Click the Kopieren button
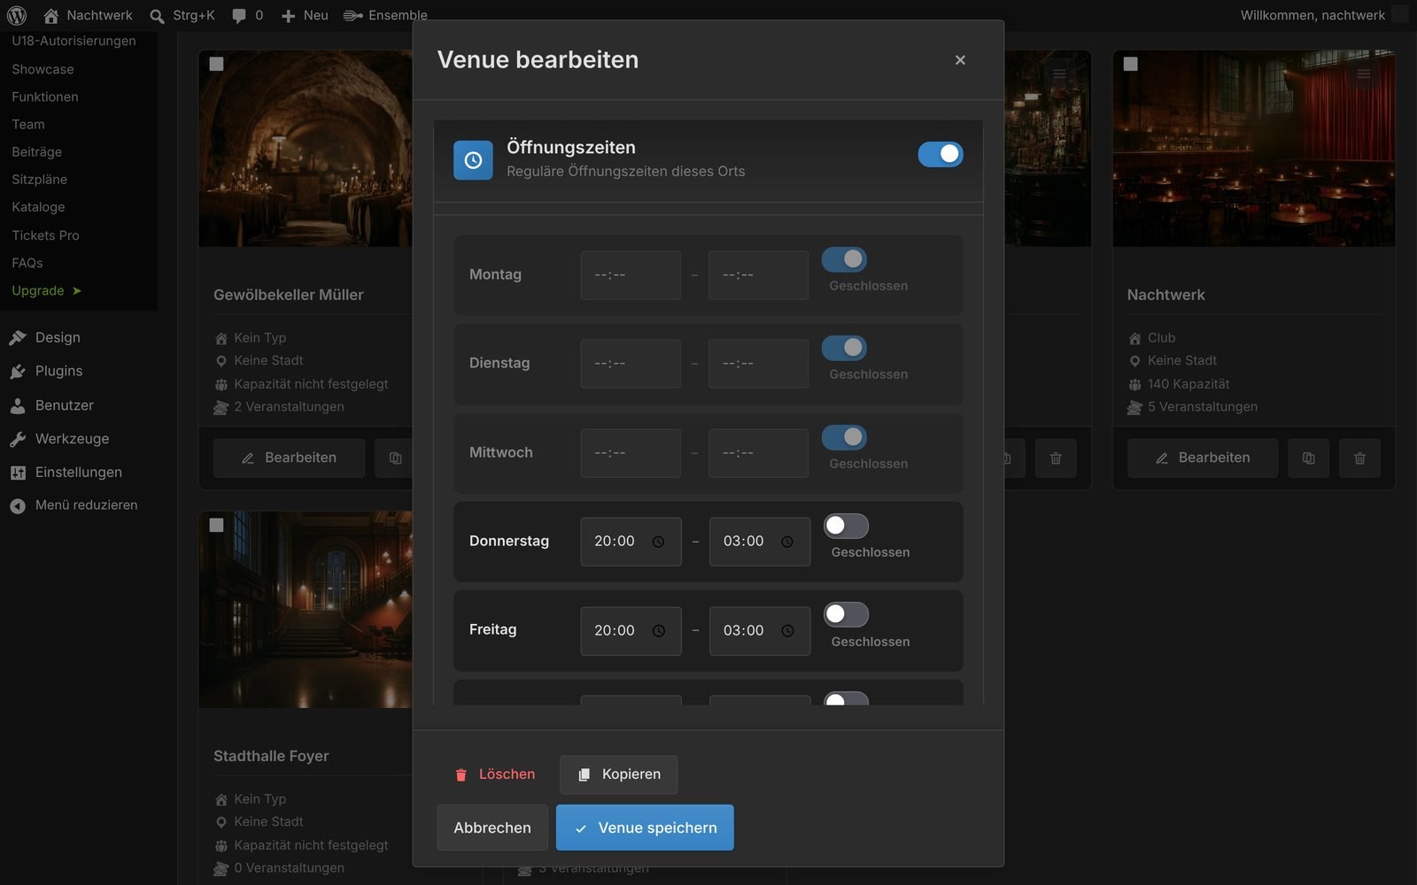The image size is (1417, 885). click(619, 774)
